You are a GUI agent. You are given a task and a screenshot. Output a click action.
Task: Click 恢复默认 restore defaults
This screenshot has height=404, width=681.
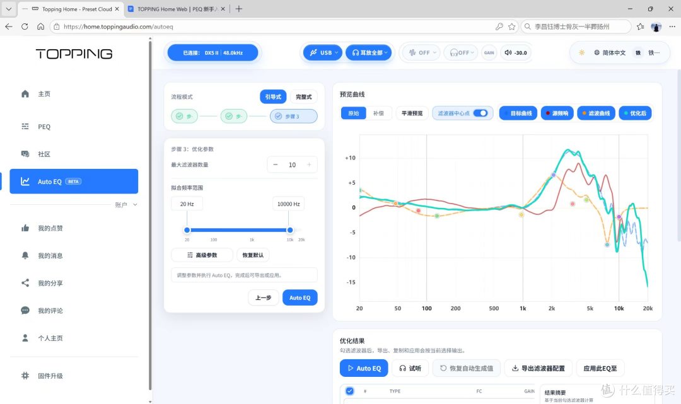(x=253, y=255)
